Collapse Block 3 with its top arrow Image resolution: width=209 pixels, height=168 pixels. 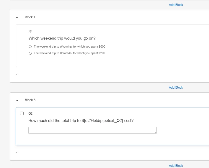(x=17, y=100)
